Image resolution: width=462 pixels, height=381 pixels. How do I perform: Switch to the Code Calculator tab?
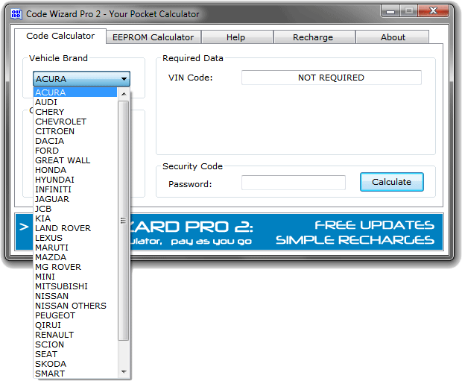point(60,36)
